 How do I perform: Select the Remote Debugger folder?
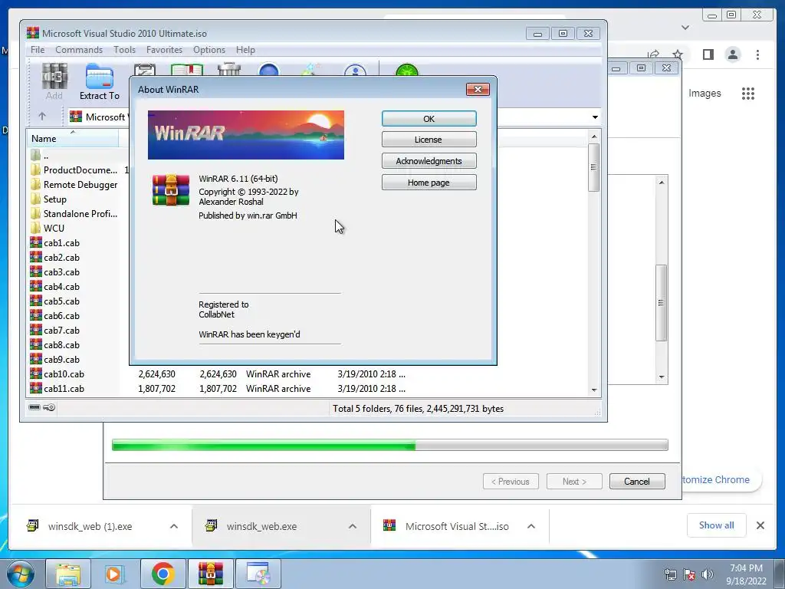pos(74,184)
